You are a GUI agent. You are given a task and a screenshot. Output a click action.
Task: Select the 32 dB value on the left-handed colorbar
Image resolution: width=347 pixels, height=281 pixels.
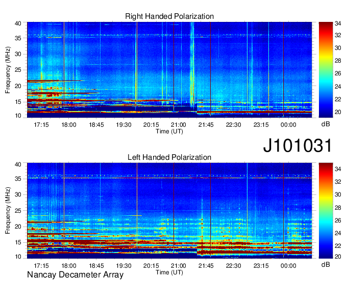(x=338, y=182)
